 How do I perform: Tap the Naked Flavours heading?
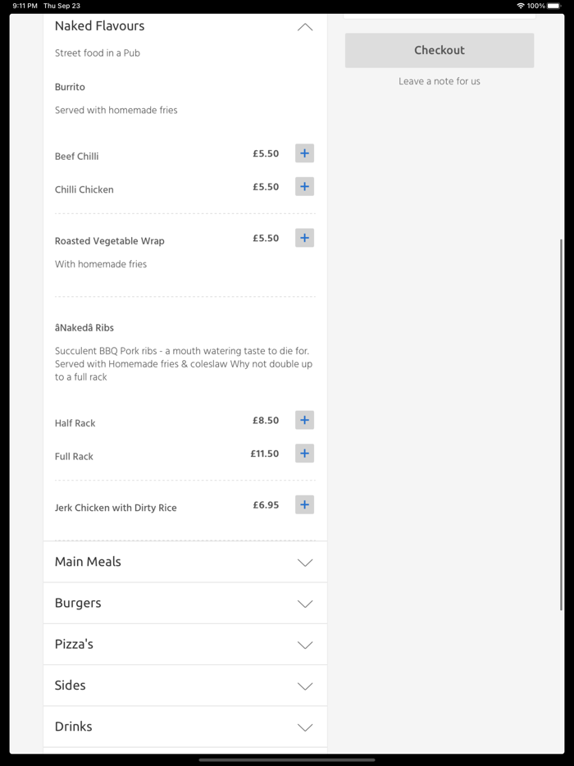99,26
